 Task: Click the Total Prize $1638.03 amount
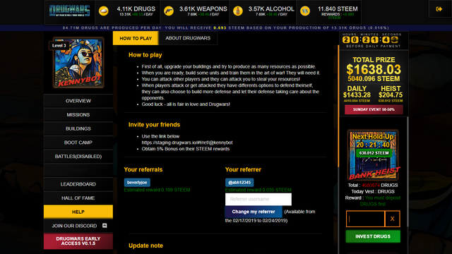(374, 69)
